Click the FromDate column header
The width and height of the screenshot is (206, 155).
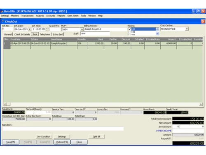[20, 39]
